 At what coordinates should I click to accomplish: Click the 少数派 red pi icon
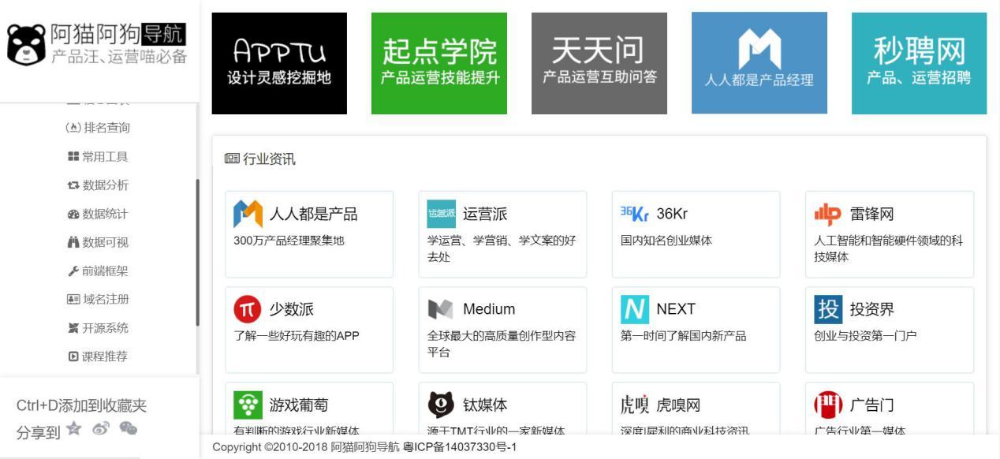coord(248,309)
